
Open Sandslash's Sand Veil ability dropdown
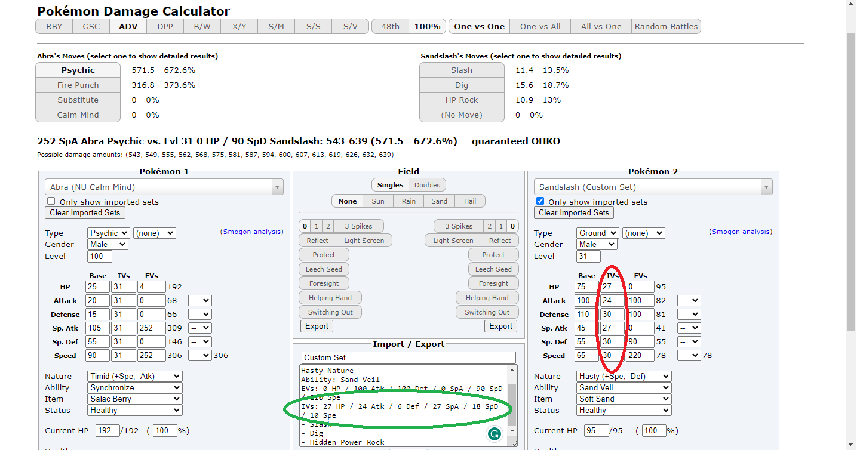(623, 388)
